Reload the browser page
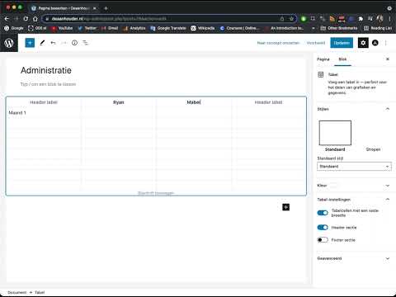This screenshot has height=297, width=396. click(26, 19)
